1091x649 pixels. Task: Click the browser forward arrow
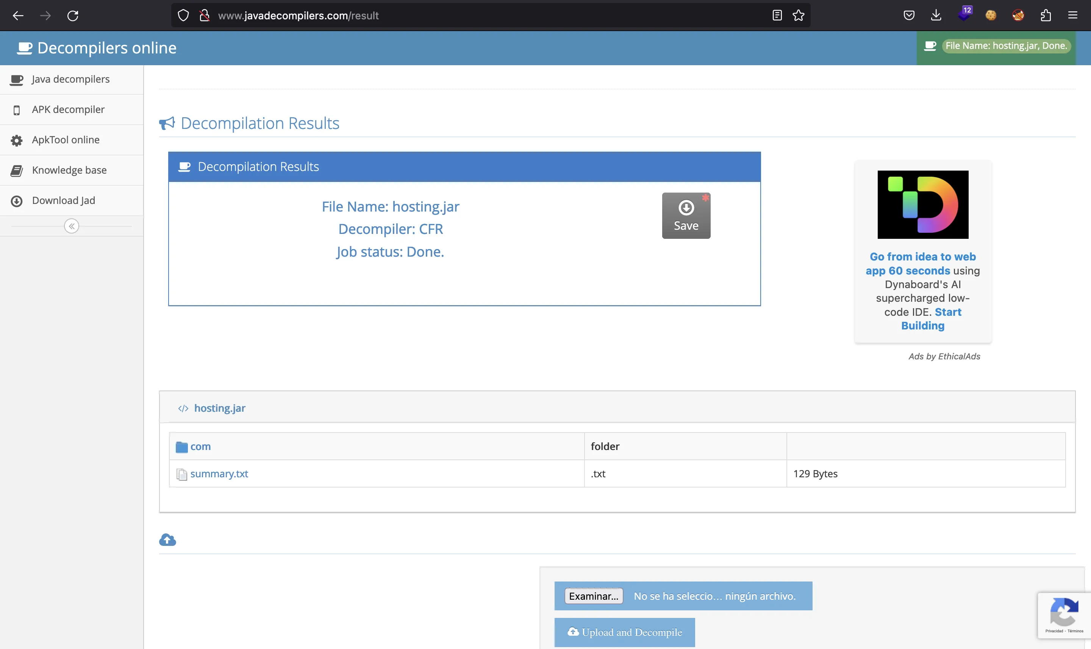pos(45,16)
